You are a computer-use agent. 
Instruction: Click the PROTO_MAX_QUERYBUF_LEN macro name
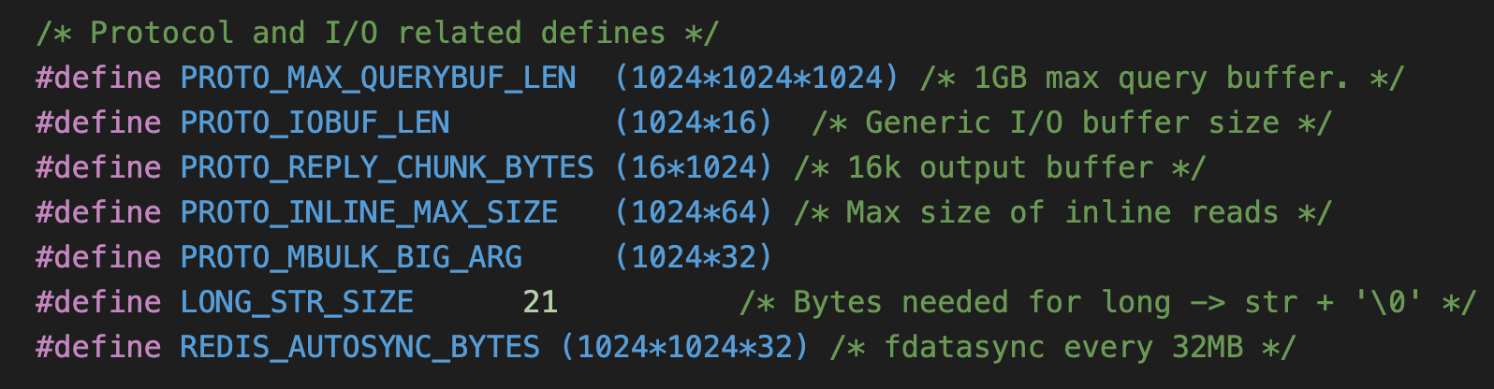[377, 78]
